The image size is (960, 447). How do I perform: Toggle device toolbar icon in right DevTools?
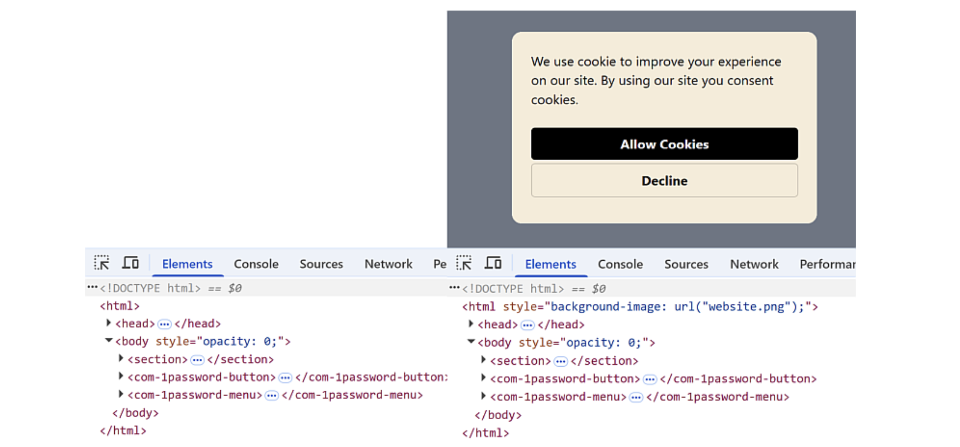(493, 263)
